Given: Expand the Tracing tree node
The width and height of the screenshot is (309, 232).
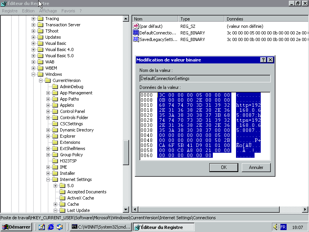Looking at the screenshot, I should pyautogui.click(x=33, y=19).
